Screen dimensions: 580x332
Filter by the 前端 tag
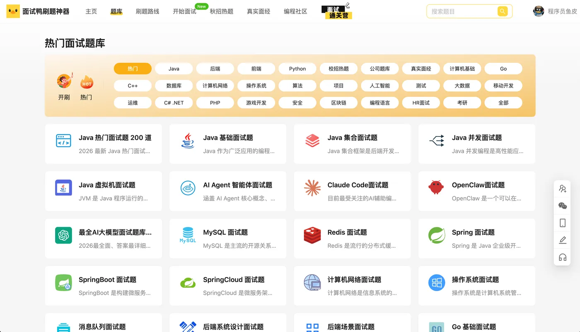256,69
